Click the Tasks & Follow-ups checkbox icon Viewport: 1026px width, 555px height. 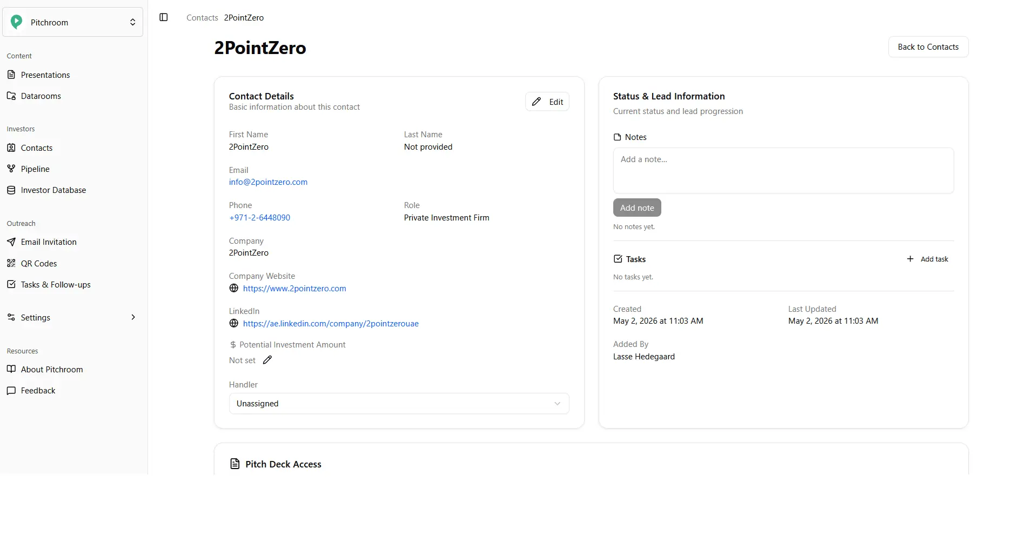click(11, 284)
